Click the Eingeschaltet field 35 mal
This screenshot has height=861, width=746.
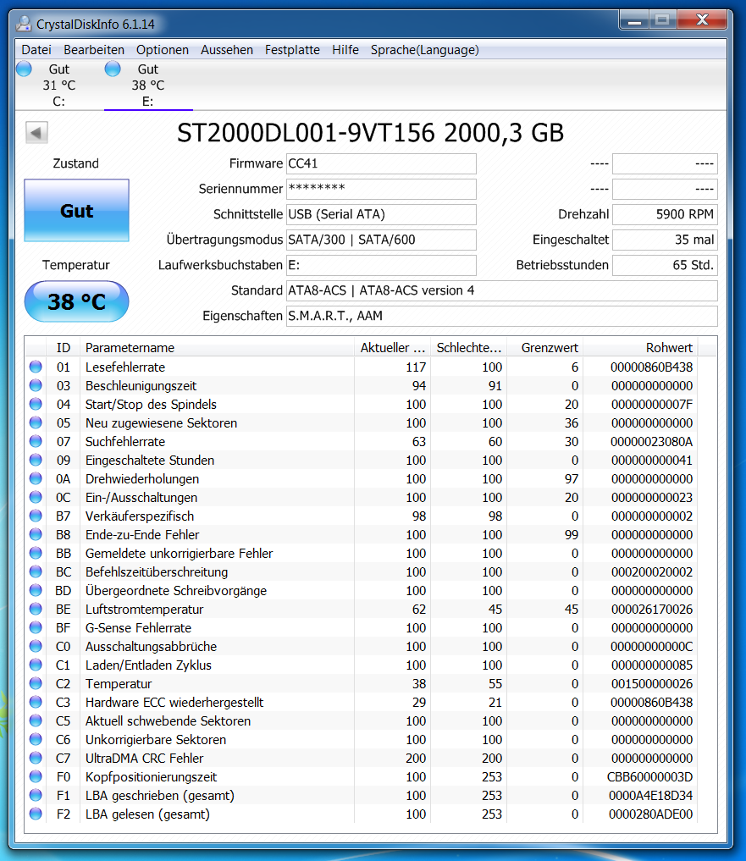pyautogui.click(x=665, y=240)
